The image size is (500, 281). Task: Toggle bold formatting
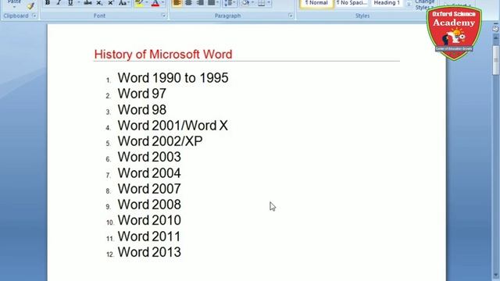[x=48, y=3]
